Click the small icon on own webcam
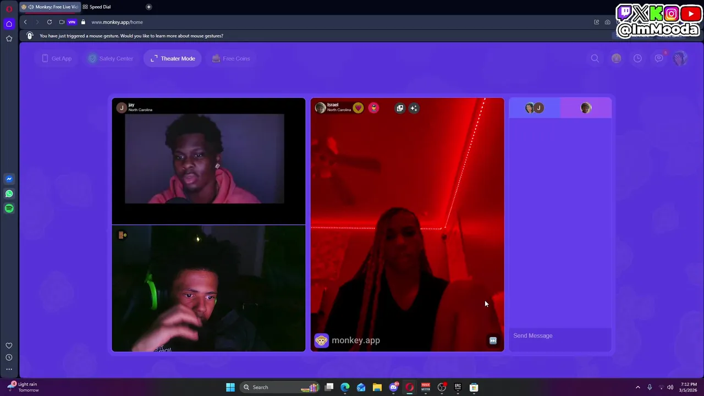 tap(123, 235)
